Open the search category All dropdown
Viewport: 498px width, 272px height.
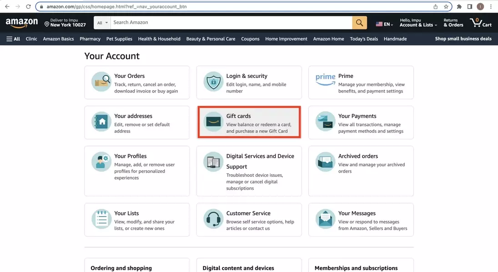pyautogui.click(x=102, y=23)
